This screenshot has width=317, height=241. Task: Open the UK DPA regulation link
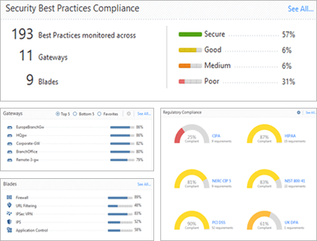[291, 223]
